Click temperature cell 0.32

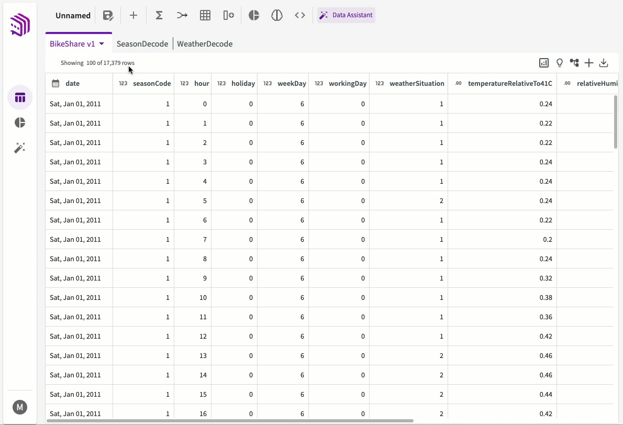(502, 278)
